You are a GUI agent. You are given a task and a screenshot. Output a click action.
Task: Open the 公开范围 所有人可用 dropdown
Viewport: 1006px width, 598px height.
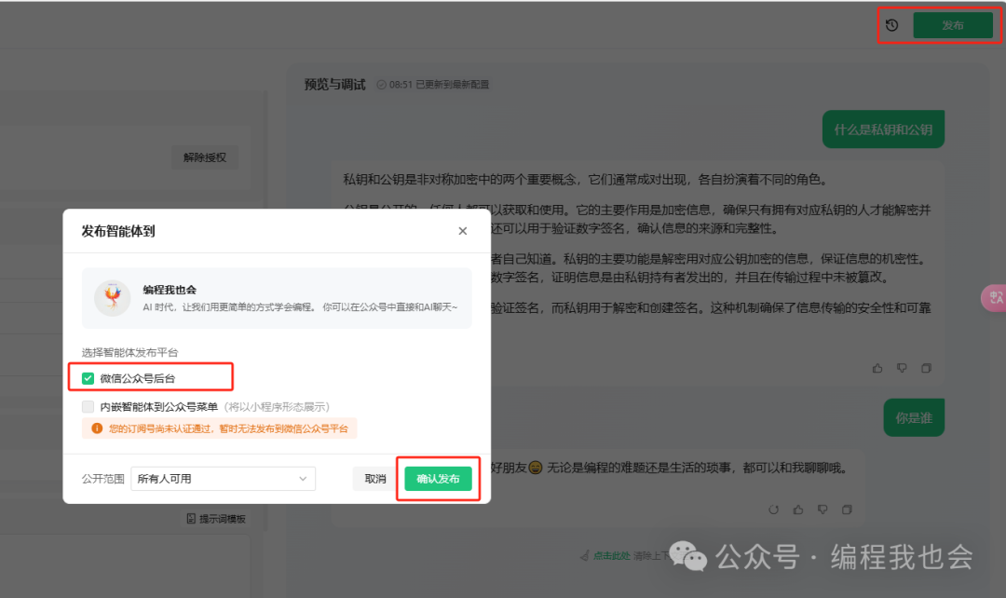[x=223, y=479]
